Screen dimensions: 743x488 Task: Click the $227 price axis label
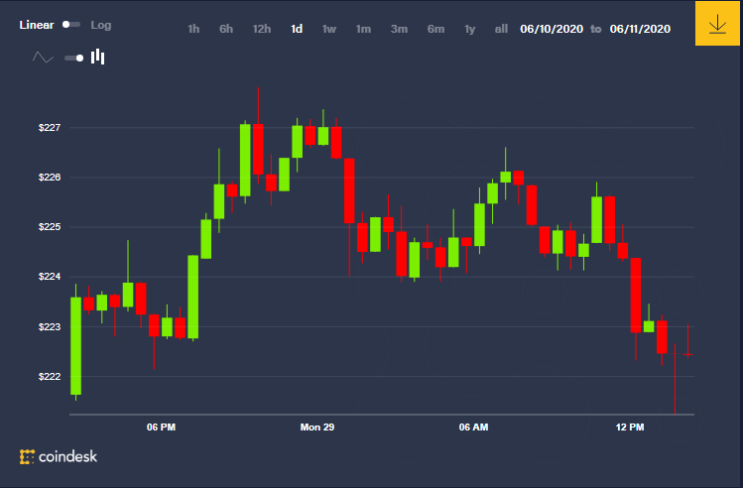tap(50, 127)
